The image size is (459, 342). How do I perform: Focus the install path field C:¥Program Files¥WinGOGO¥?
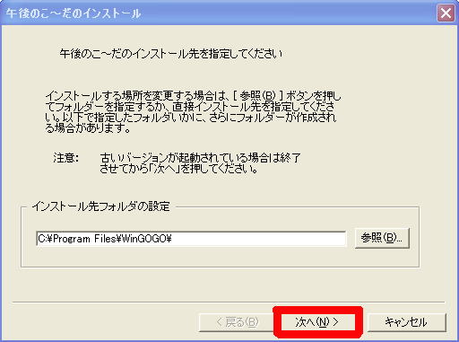(x=191, y=239)
